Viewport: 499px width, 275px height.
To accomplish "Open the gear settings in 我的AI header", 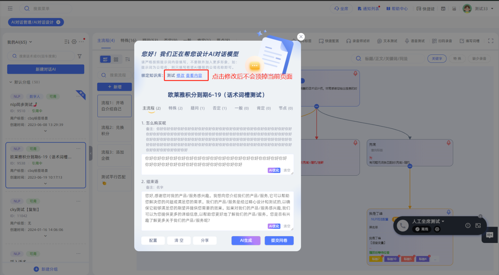I will coord(74,42).
